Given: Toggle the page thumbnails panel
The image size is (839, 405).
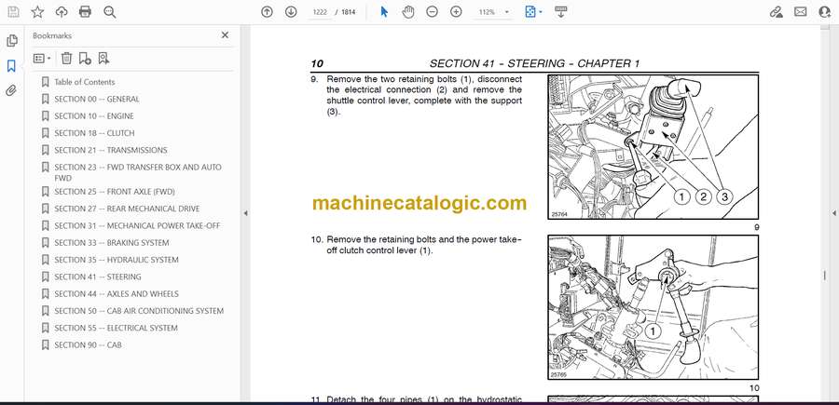Looking at the screenshot, I should pyautogui.click(x=12, y=41).
